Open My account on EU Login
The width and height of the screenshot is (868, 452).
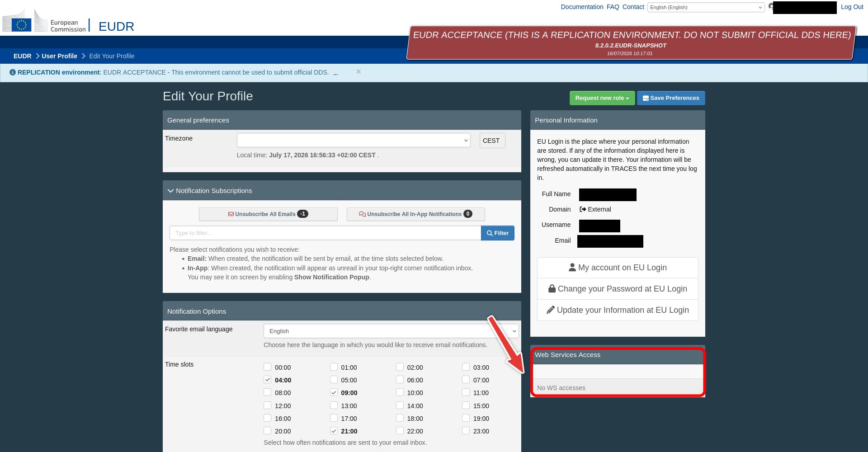point(618,268)
